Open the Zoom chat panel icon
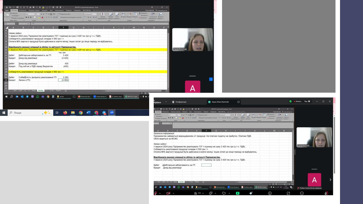The width and height of the screenshot is (363, 204). tap(211, 193)
